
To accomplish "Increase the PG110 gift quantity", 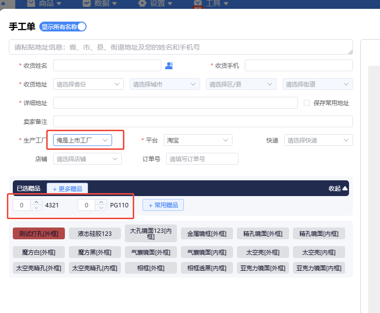I will click(101, 202).
